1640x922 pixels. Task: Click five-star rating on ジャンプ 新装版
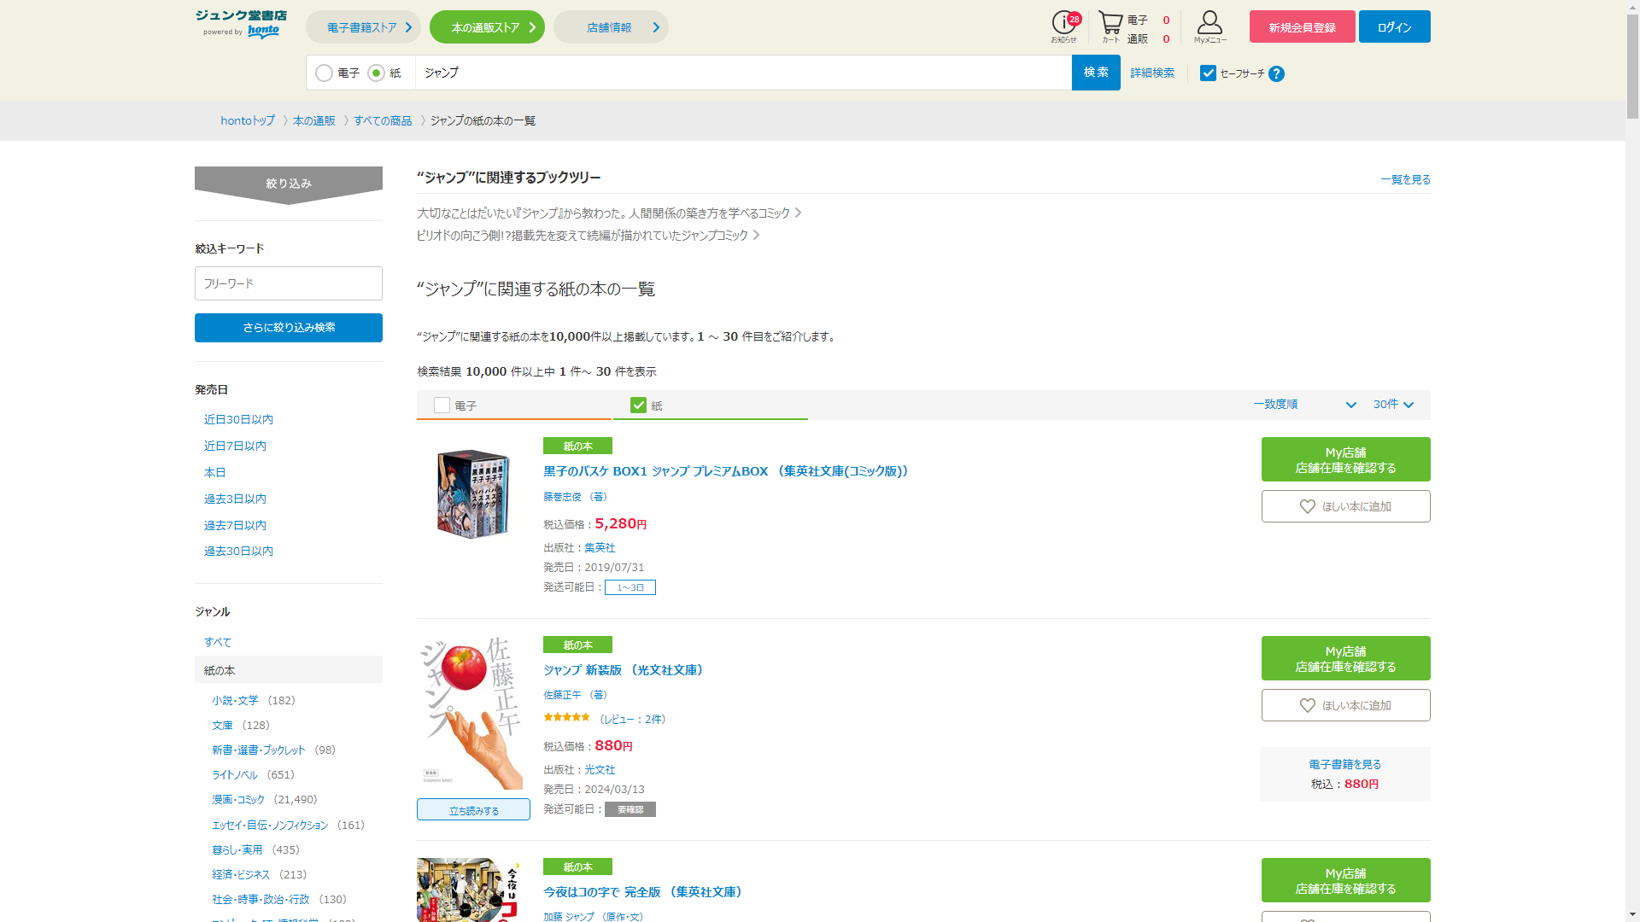pos(566,718)
